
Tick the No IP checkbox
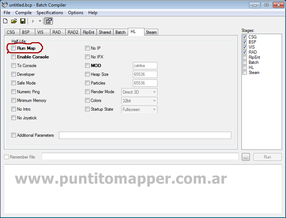(x=87, y=48)
